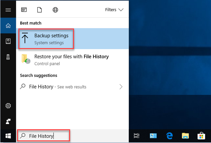The width and height of the screenshot is (211, 143).
Task: Expand the Filters dropdown
Action: (x=114, y=10)
